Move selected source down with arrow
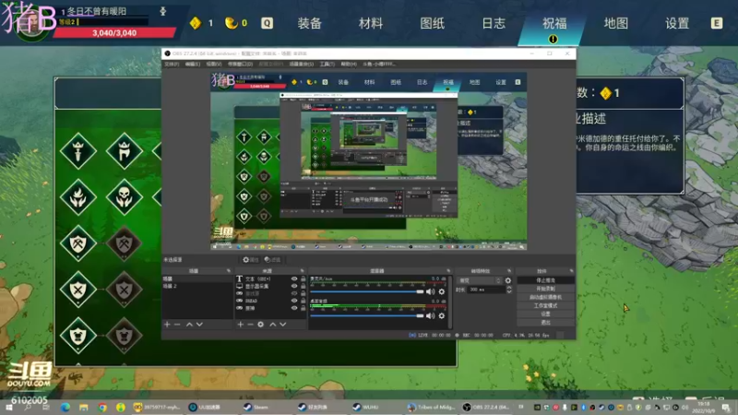 coord(283,325)
